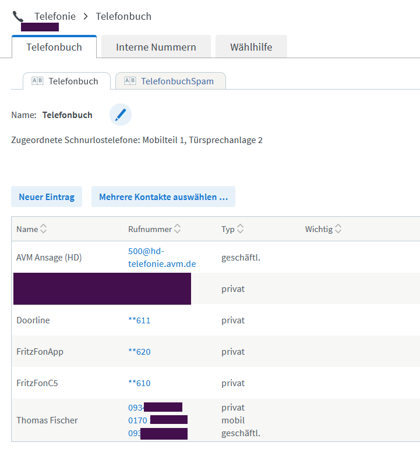Image resolution: width=420 pixels, height=453 pixels.
Task: Click Mehrere Kontakte auswählen button
Action: coord(163,197)
